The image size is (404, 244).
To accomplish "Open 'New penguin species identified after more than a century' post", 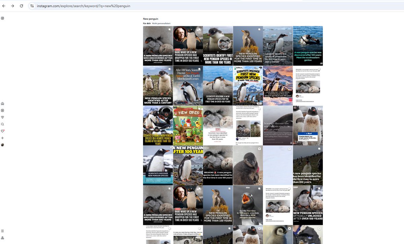I will pos(158,86).
